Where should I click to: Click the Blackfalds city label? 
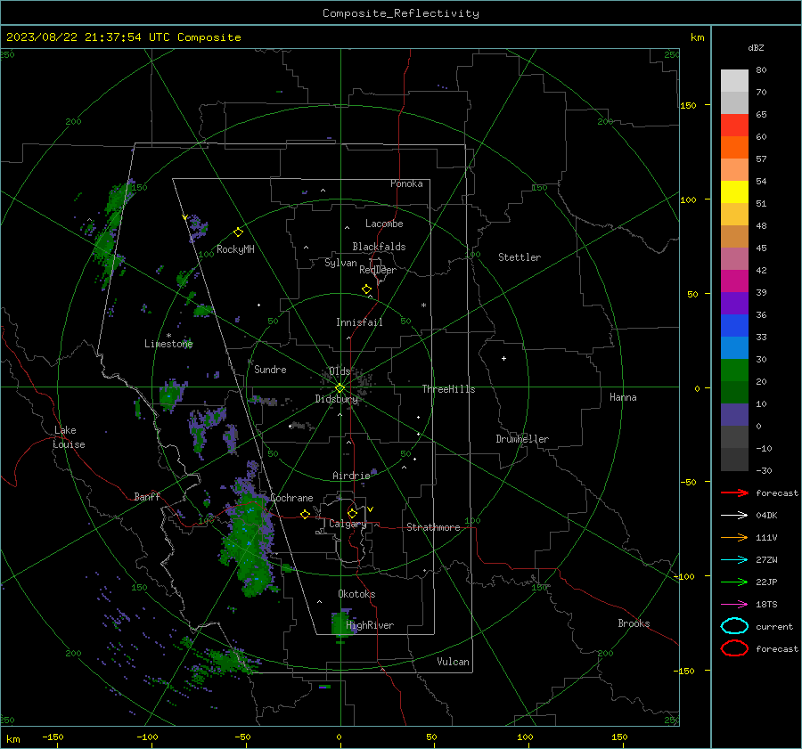coord(379,247)
